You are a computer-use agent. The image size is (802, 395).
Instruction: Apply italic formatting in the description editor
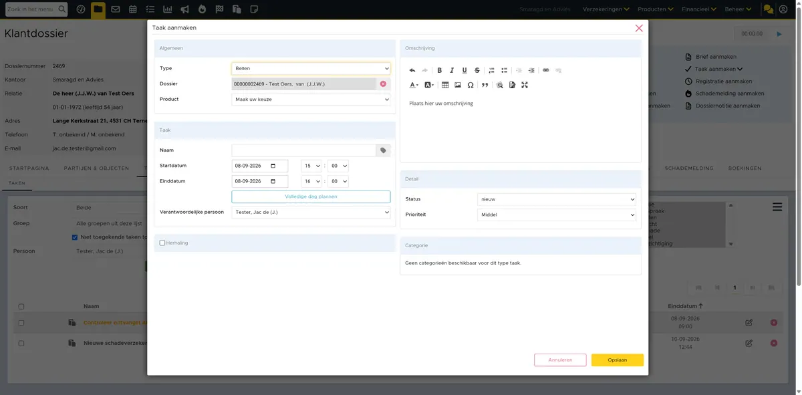click(x=452, y=70)
